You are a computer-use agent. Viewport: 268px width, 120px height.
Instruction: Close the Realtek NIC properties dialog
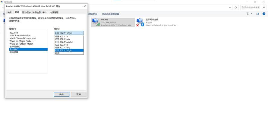click(85, 6)
